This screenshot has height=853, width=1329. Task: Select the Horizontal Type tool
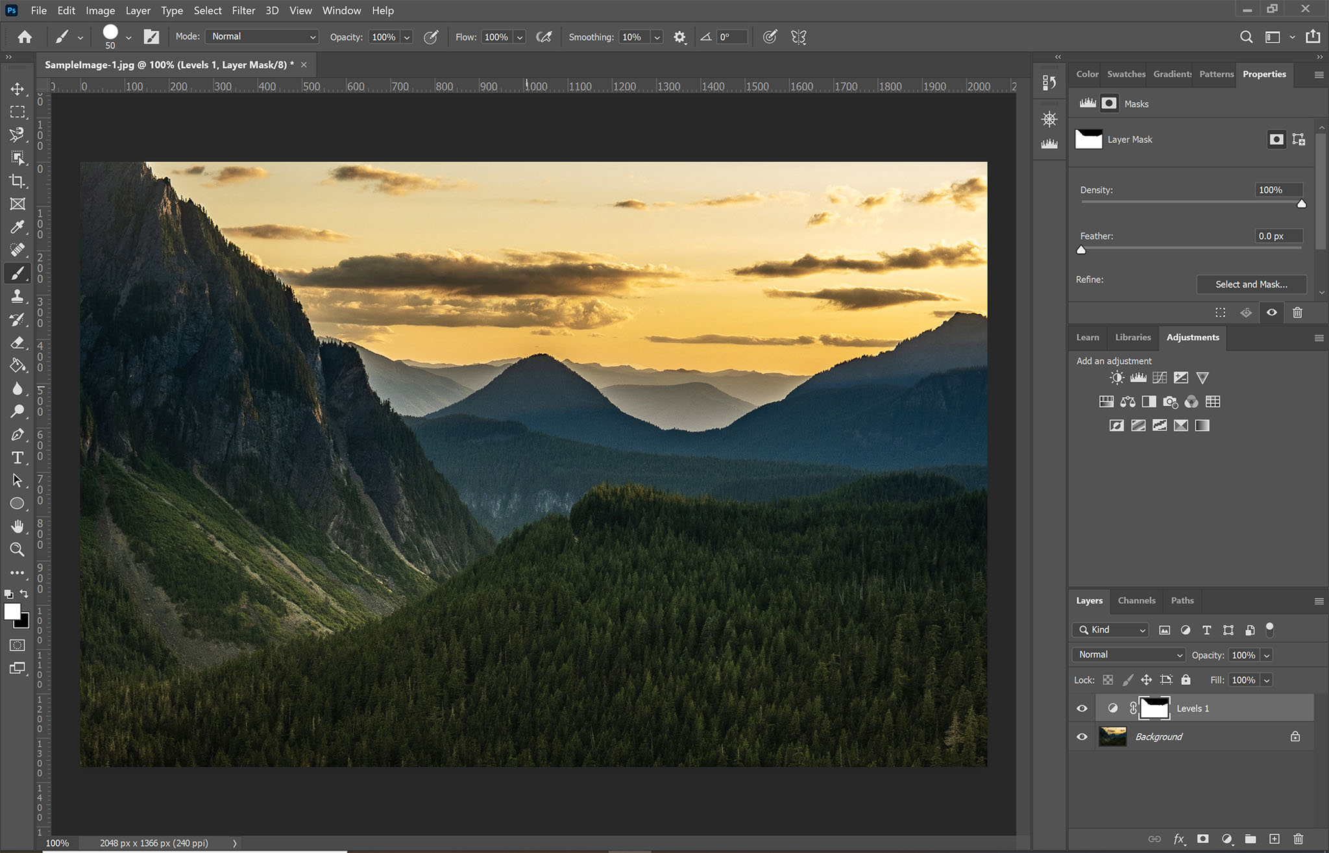coord(18,458)
